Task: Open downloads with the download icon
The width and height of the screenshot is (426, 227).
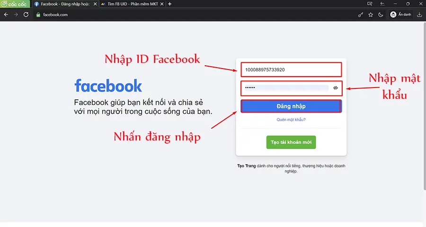Action: (x=419, y=15)
